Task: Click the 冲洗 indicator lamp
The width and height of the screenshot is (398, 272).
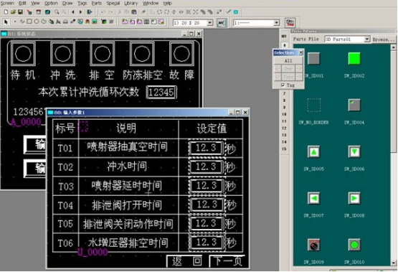Action: pyautogui.click(x=62, y=54)
